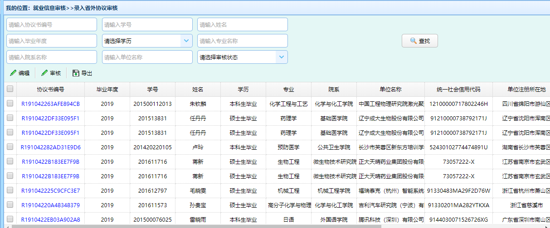
Task: Focus the 请输入协议书编号 input field
Action: [52, 24]
